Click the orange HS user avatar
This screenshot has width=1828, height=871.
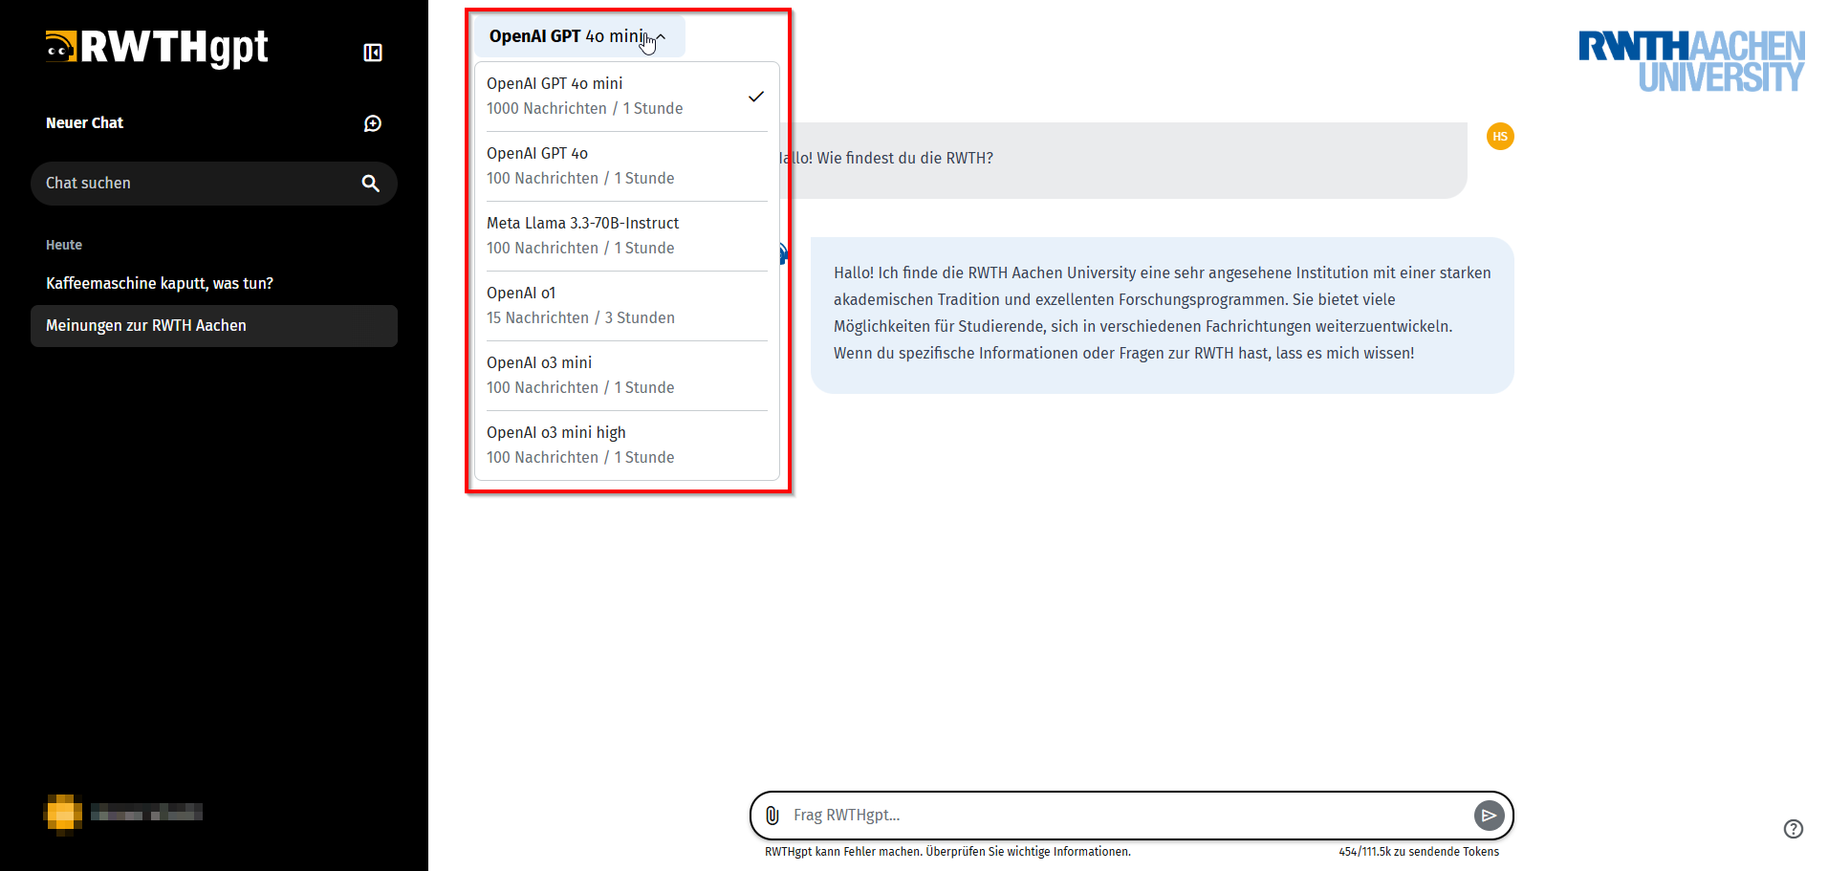(x=1499, y=136)
